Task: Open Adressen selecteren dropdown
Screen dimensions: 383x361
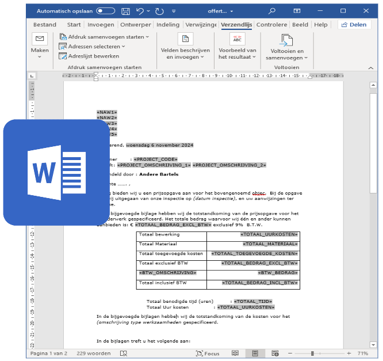Action: pos(92,47)
